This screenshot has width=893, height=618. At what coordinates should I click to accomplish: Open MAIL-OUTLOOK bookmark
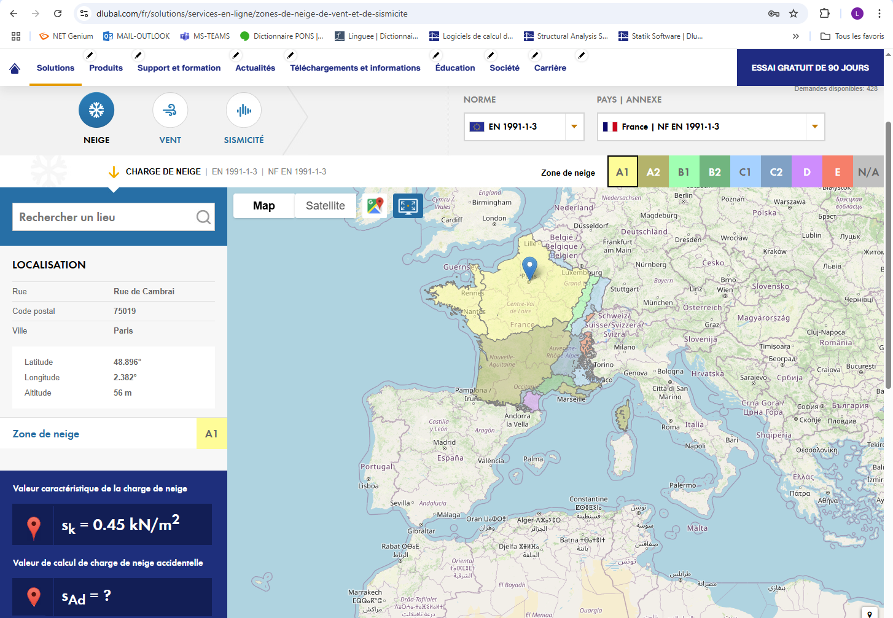136,36
